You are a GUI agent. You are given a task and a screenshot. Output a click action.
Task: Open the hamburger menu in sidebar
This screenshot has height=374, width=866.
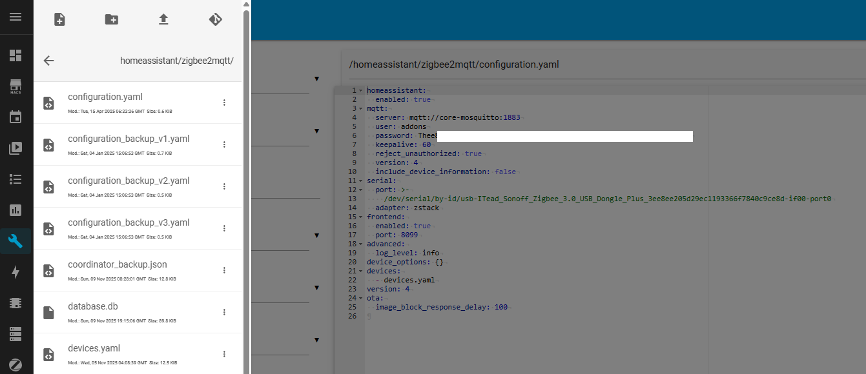click(15, 17)
